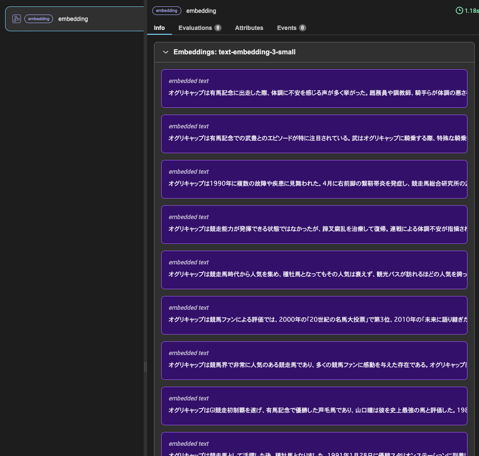Click the embedding title text in the header
The width and height of the screenshot is (479, 456).
(201, 11)
